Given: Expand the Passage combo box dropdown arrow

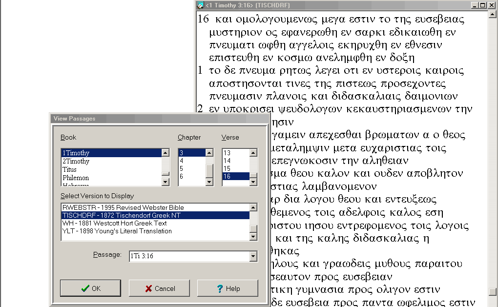Looking at the screenshot, I should (x=253, y=256).
